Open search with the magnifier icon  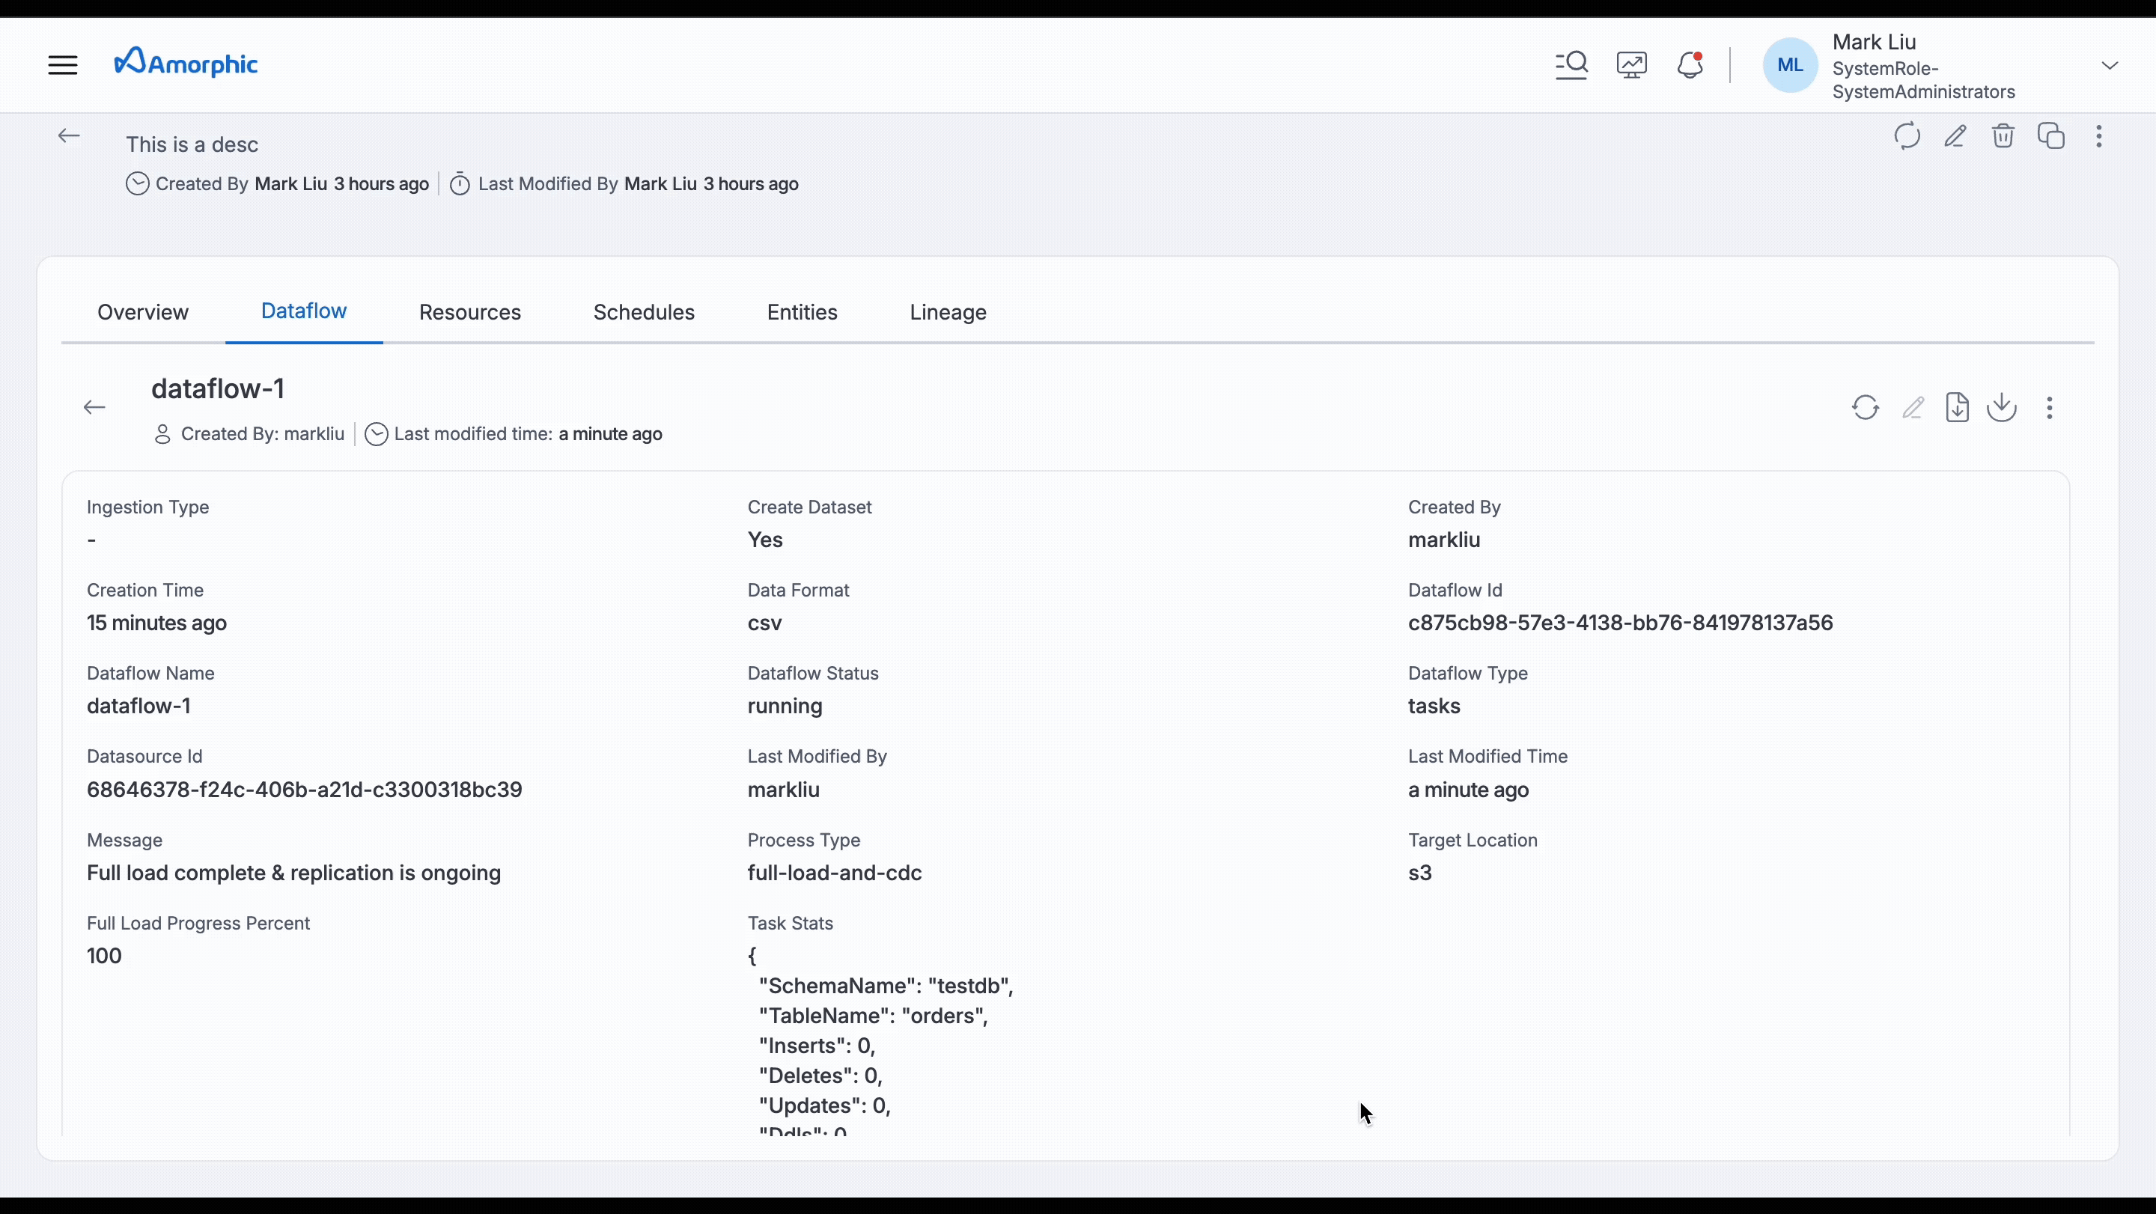pyautogui.click(x=1571, y=64)
